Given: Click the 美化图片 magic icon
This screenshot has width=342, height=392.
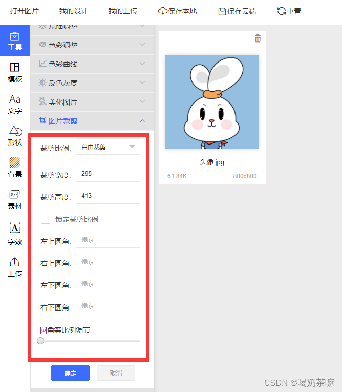Looking at the screenshot, I should (x=42, y=101).
